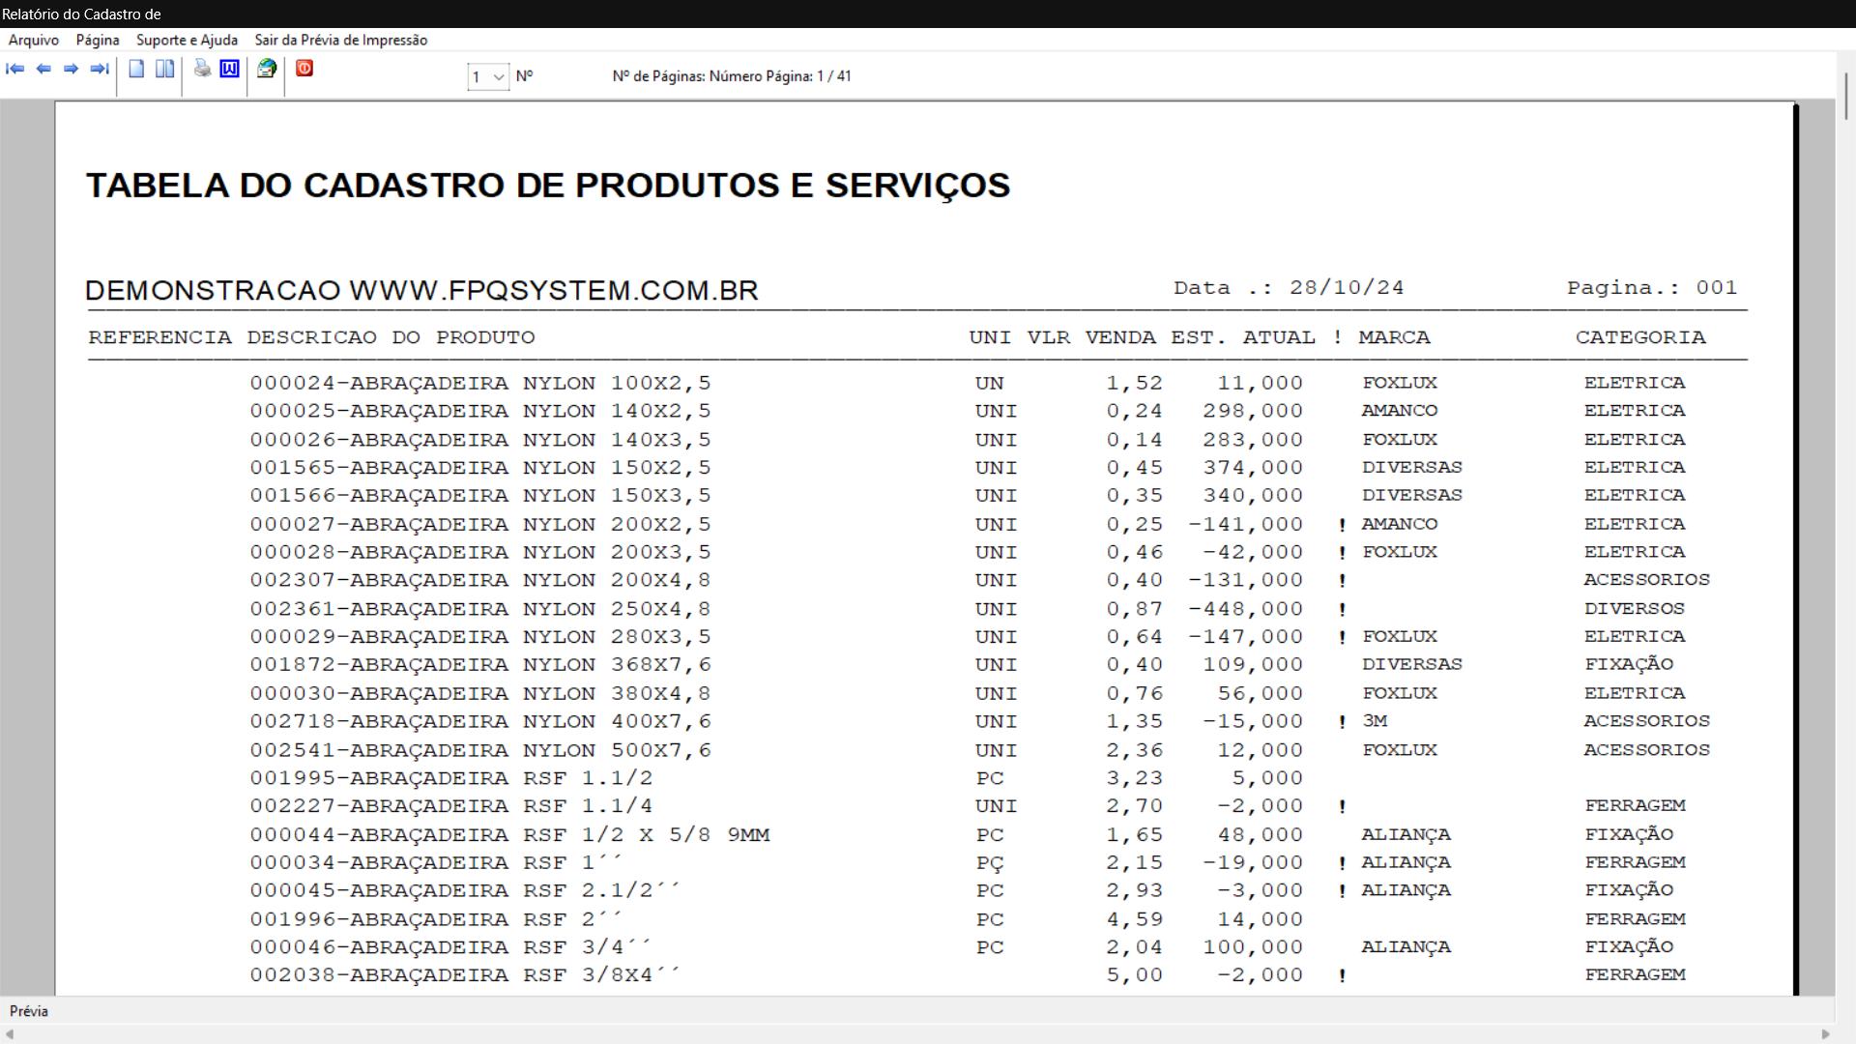This screenshot has height=1044, width=1856.
Task: Open the Página menu
Action: pyautogui.click(x=98, y=40)
